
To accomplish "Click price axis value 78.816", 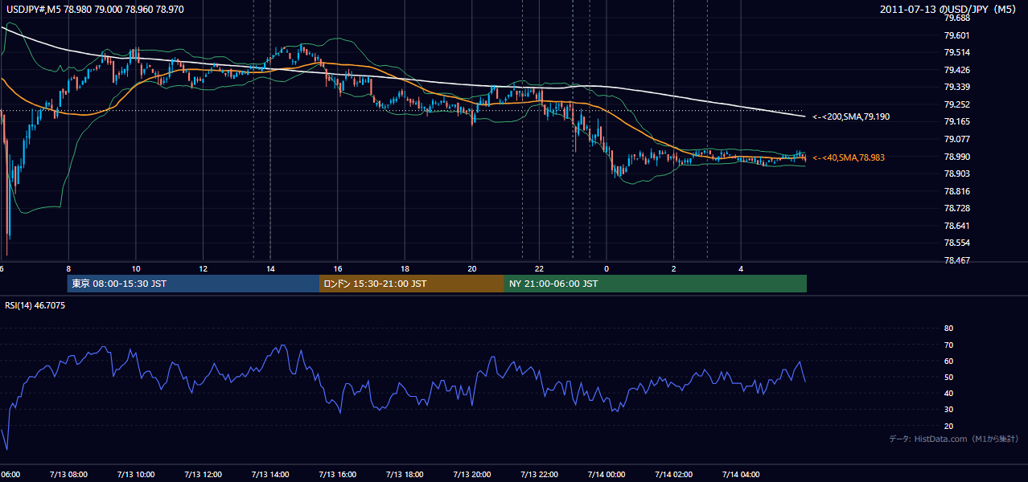I will point(956,191).
